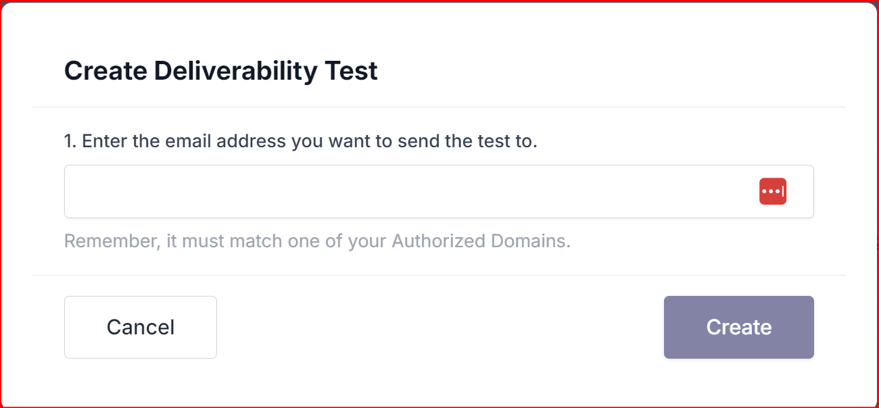Choose the white Cancel button
The width and height of the screenshot is (879, 408).
(x=141, y=327)
